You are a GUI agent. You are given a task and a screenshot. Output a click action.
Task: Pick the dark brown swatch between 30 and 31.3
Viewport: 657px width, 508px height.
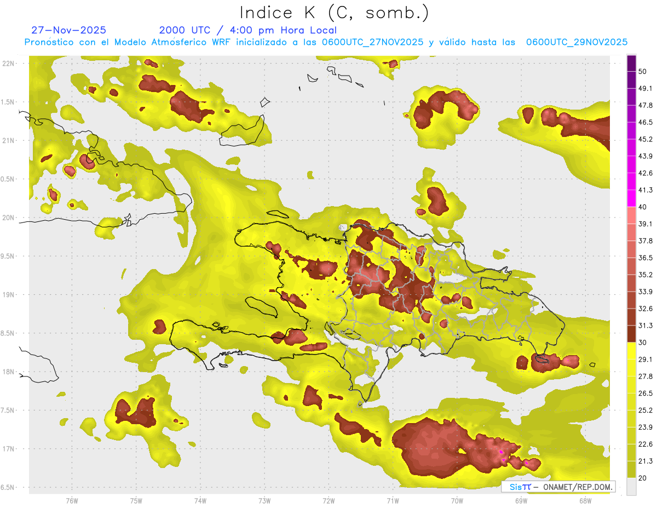[x=631, y=334]
